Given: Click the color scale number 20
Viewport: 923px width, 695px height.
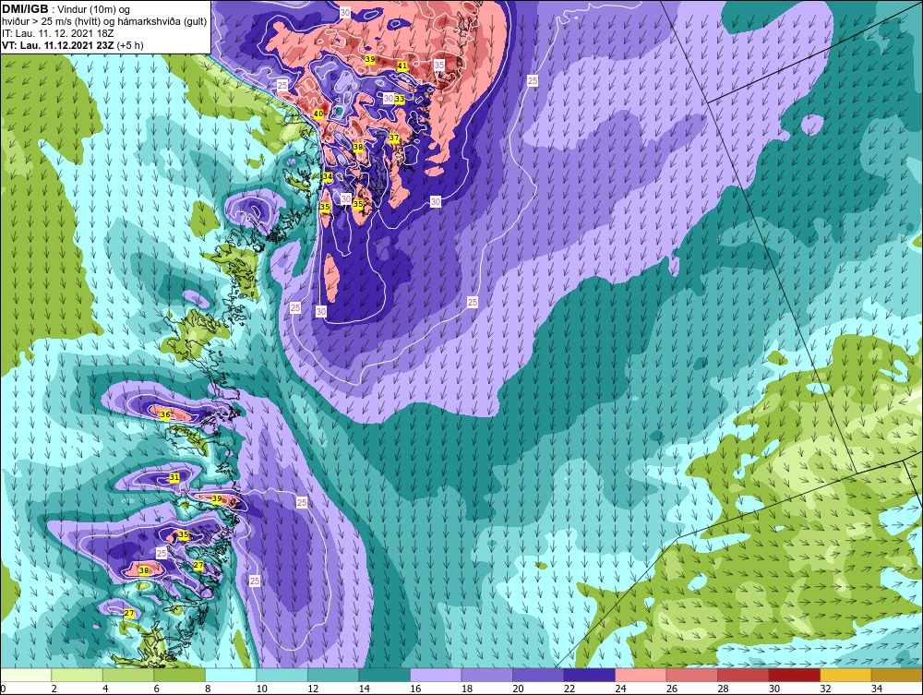Looking at the screenshot, I should (518, 689).
